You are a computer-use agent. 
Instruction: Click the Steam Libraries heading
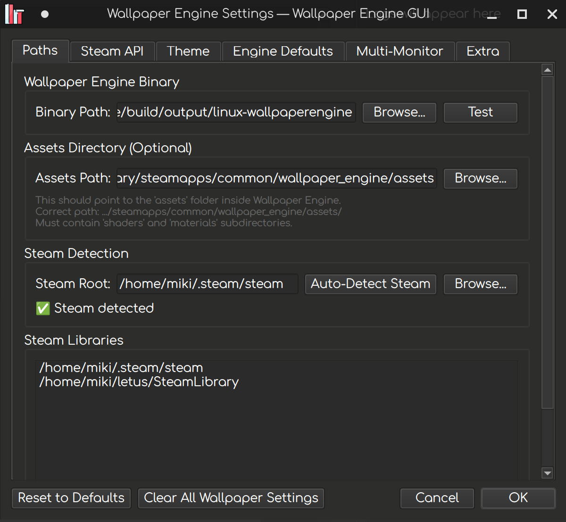point(74,340)
